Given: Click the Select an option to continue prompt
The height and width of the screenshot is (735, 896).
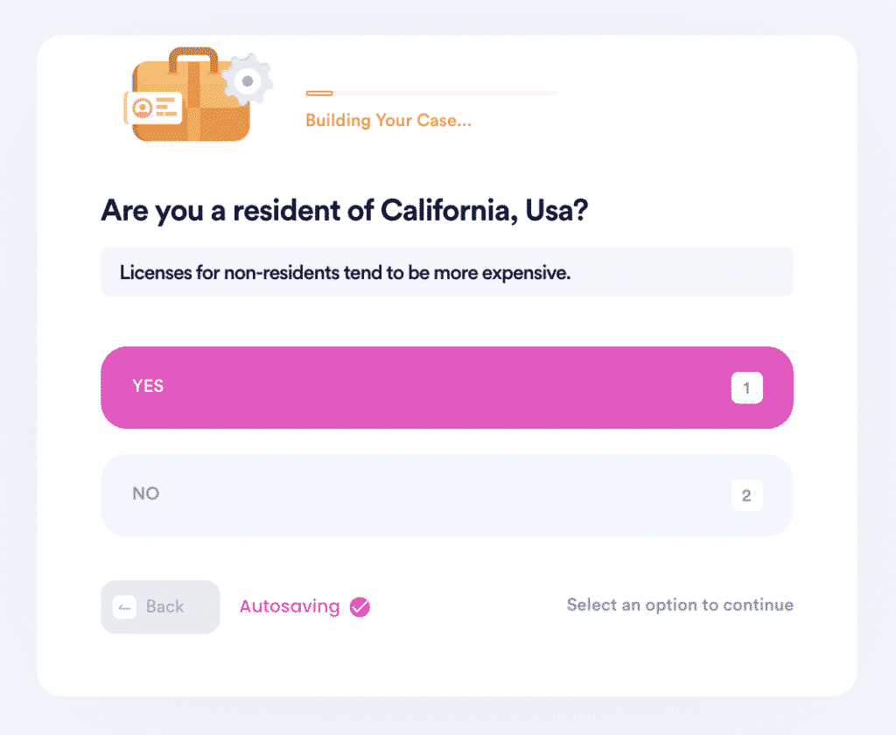Looking at the screenshot, I should pyautogui.click(x=680, y=605).
